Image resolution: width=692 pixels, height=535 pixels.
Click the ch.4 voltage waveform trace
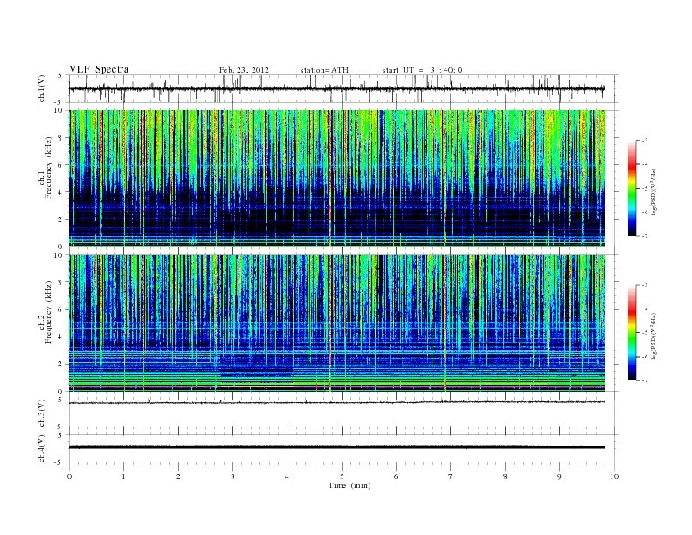[337, 448]
